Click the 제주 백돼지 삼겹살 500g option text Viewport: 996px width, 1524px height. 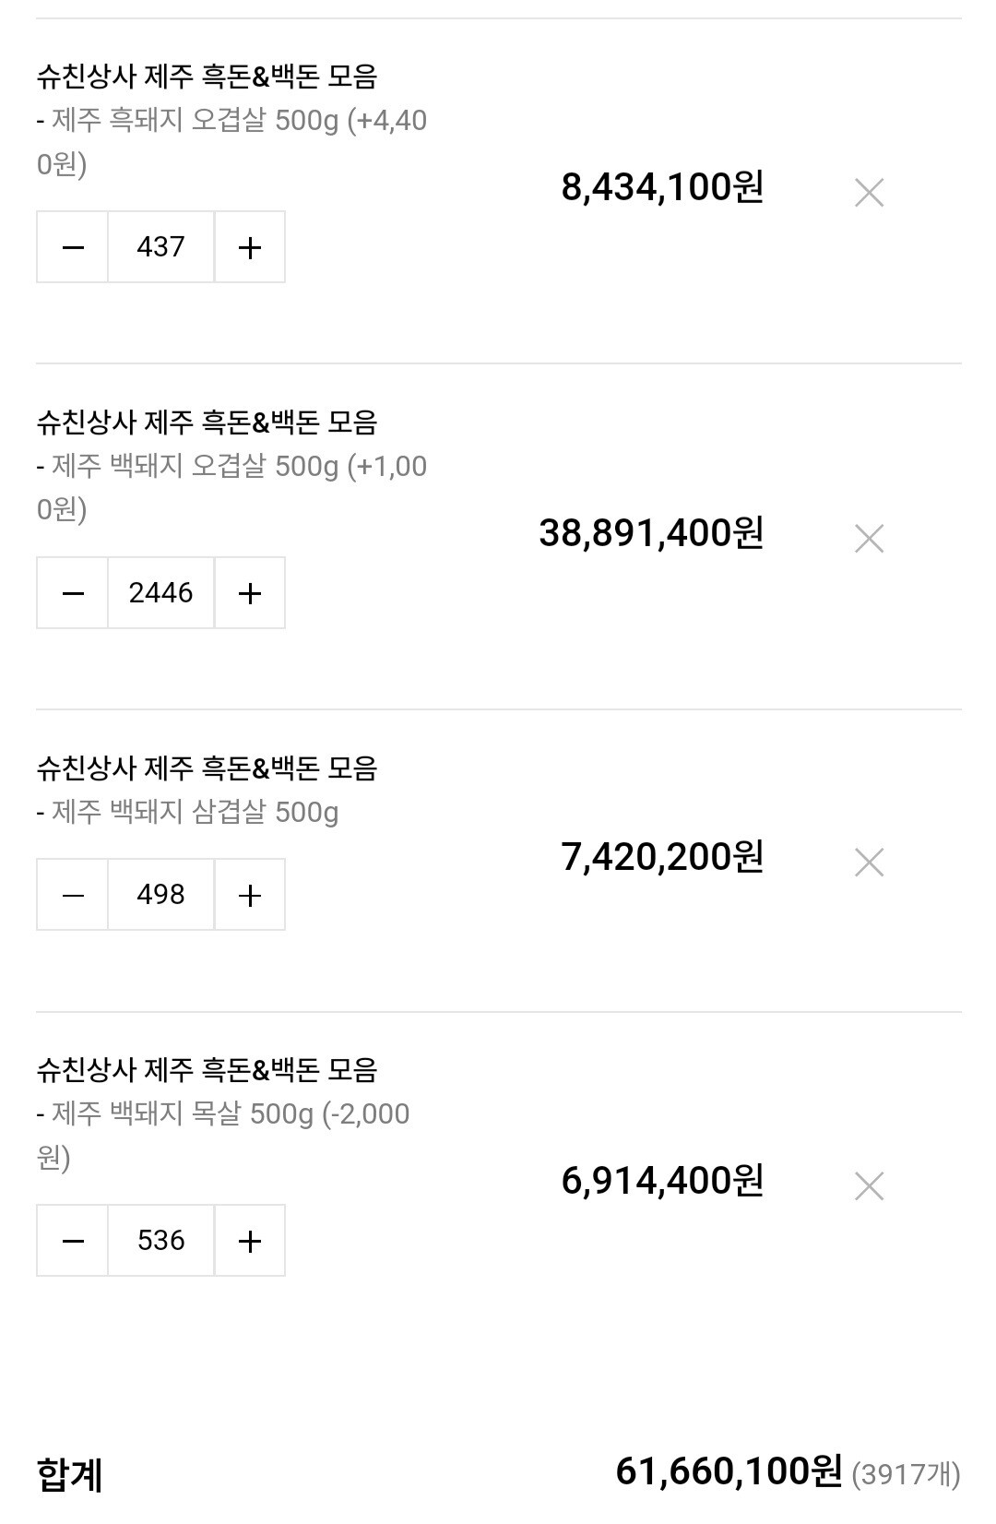195,812
